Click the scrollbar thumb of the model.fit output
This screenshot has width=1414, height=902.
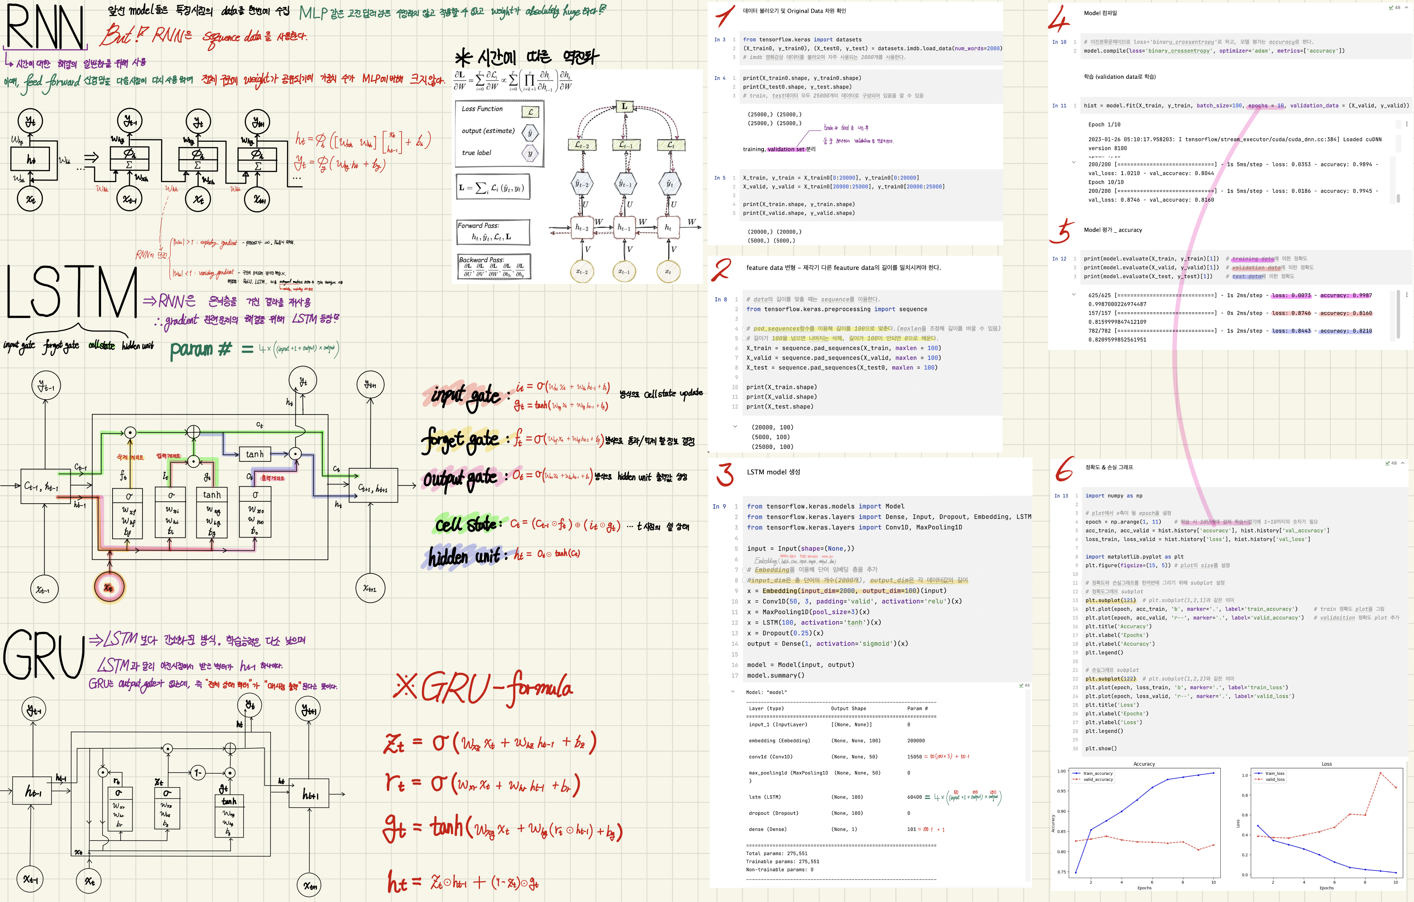coord(1398,199)
